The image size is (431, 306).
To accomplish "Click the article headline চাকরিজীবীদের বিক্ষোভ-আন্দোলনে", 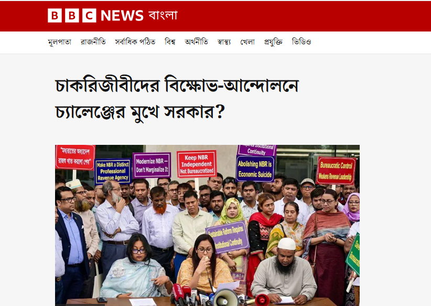I will coord(177,86).
